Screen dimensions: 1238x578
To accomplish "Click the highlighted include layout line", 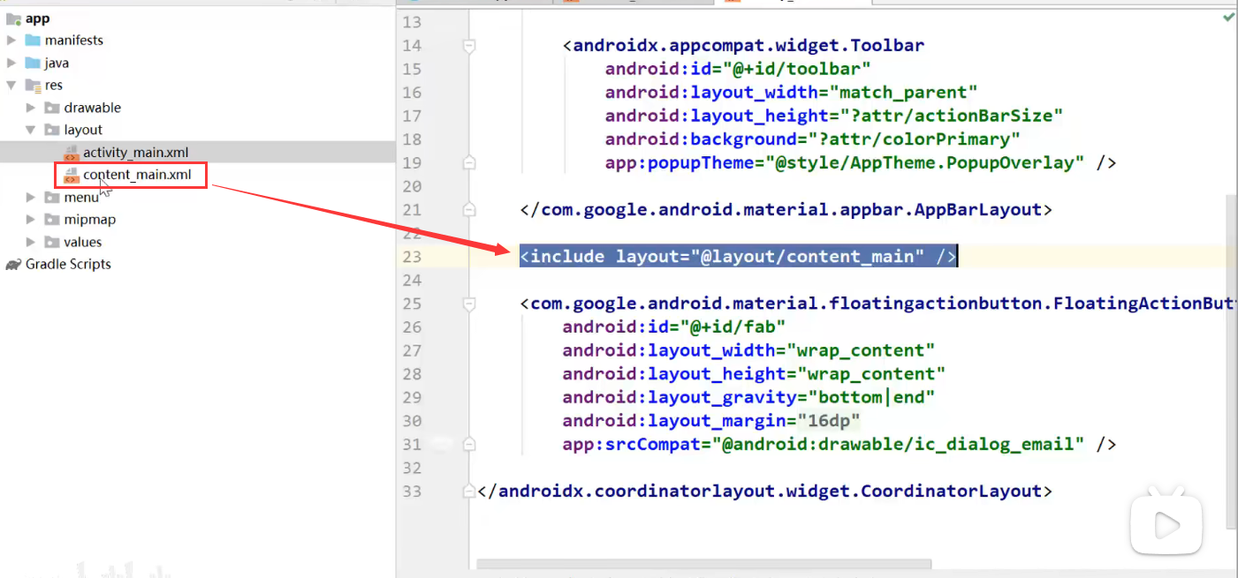I will (x=738, y=256).
